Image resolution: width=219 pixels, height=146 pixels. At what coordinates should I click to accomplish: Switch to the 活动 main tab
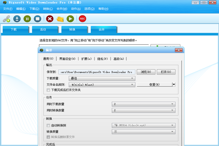(45, 30)
